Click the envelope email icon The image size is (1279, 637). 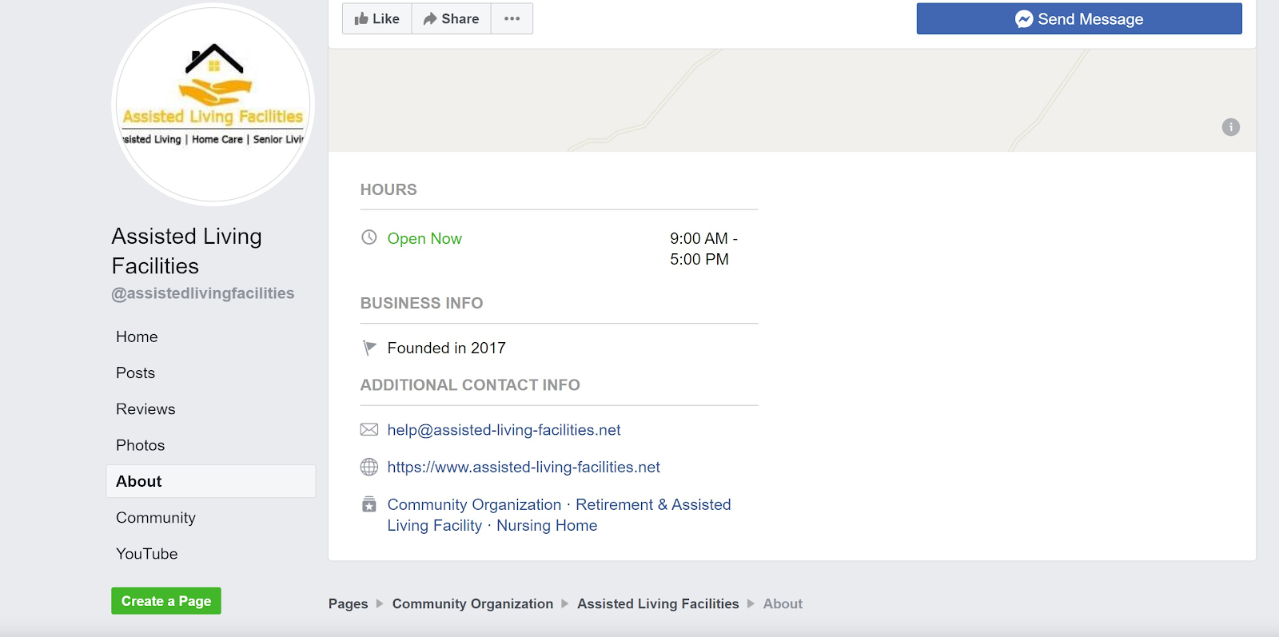pos(369,430)
